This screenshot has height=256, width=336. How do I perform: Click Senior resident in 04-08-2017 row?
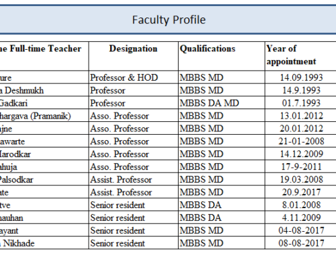point(118,230)
